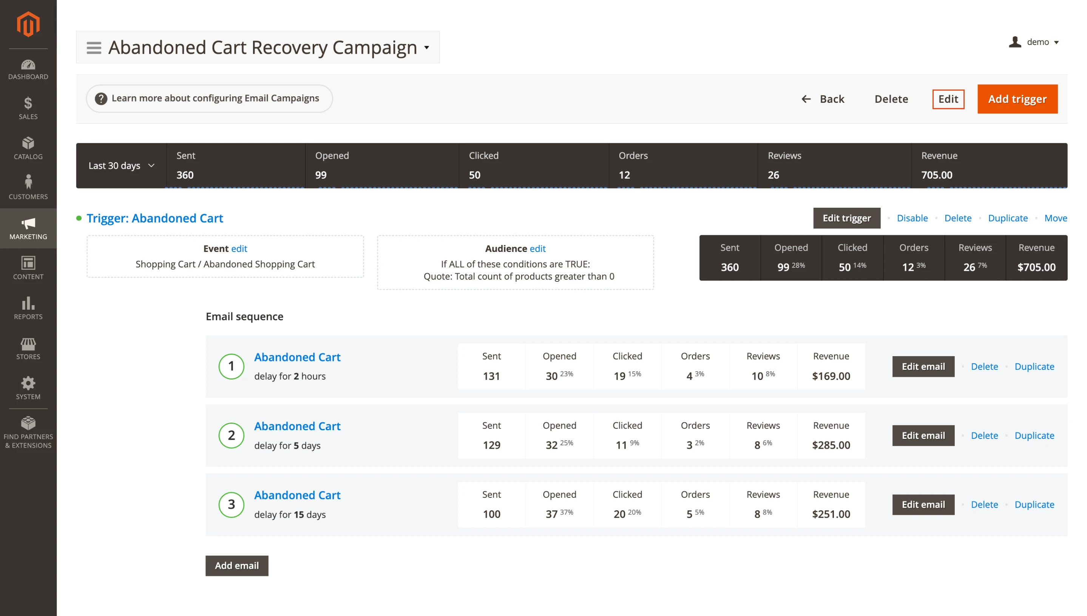This screenshot has width=1087, height=616.
Task: Disable the Abandoned Cart trigger
Action: (x=912, y=218)
